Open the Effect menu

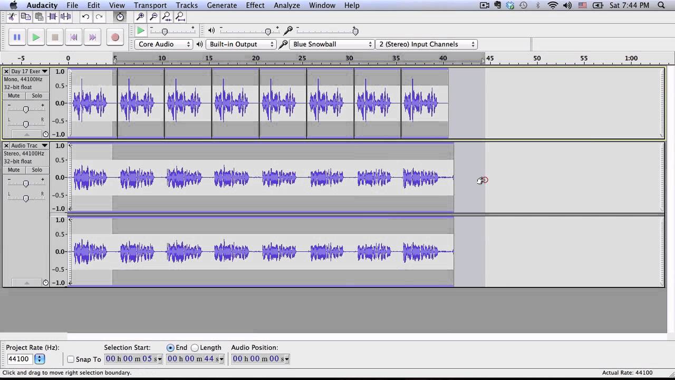coord(255,5)
